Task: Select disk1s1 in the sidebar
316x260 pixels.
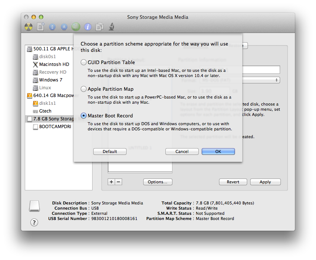Action: (47, 103)
